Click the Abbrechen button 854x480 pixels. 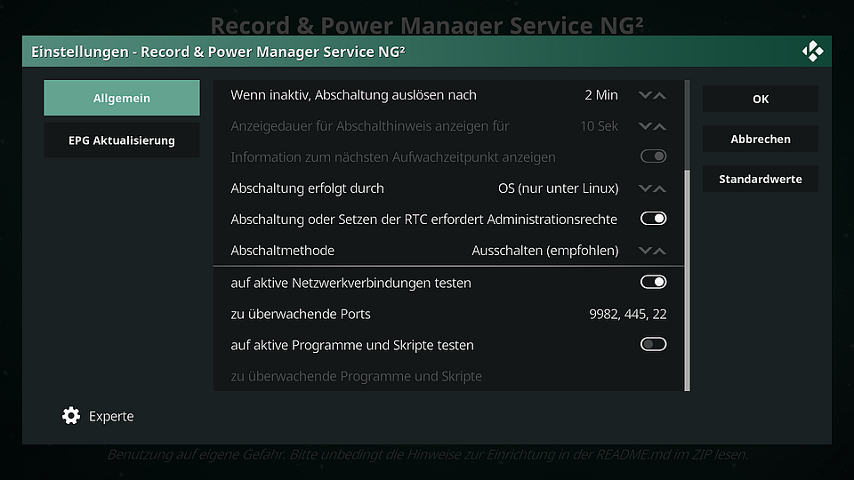[761, 139]
